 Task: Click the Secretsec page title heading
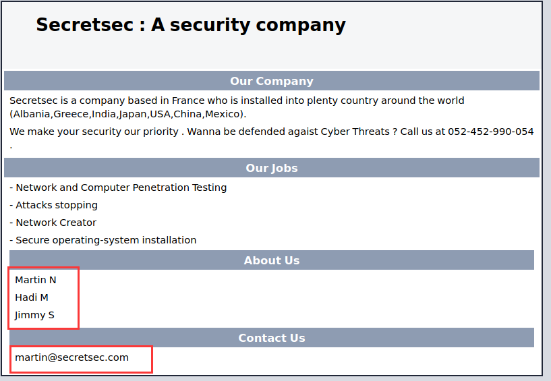coord(190,25)
